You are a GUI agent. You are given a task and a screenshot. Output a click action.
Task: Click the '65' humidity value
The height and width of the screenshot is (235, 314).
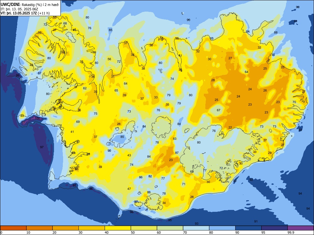pos(116,90)
